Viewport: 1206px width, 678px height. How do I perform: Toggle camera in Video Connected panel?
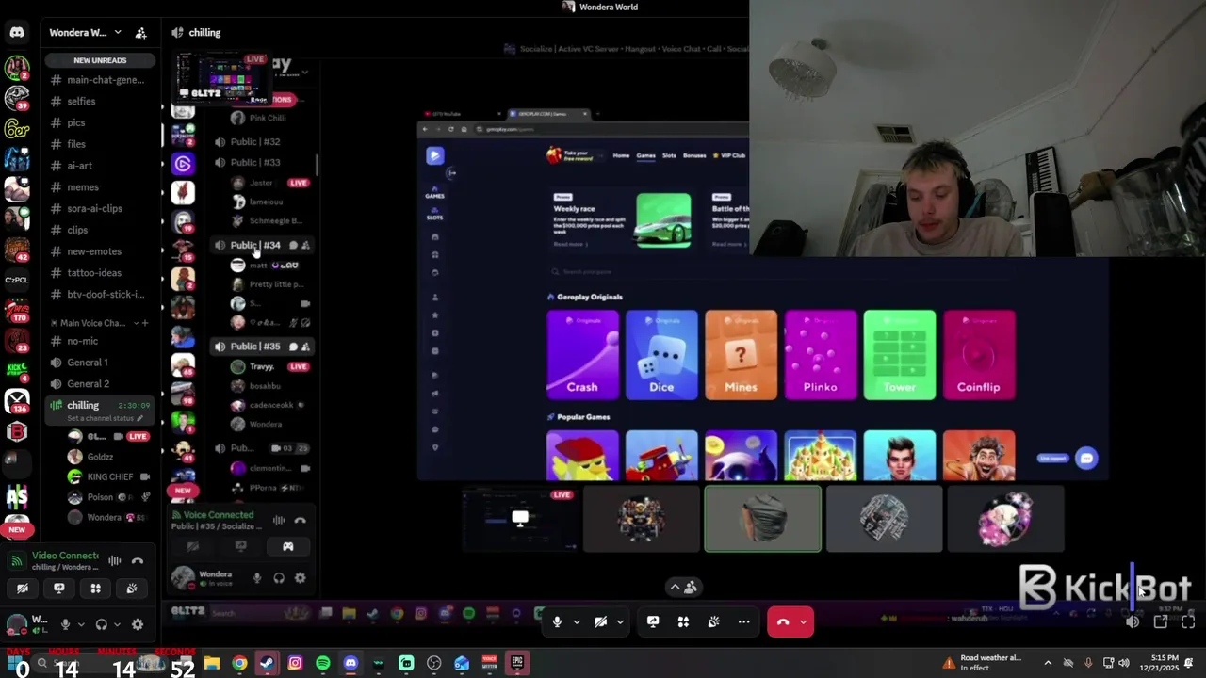23,589
